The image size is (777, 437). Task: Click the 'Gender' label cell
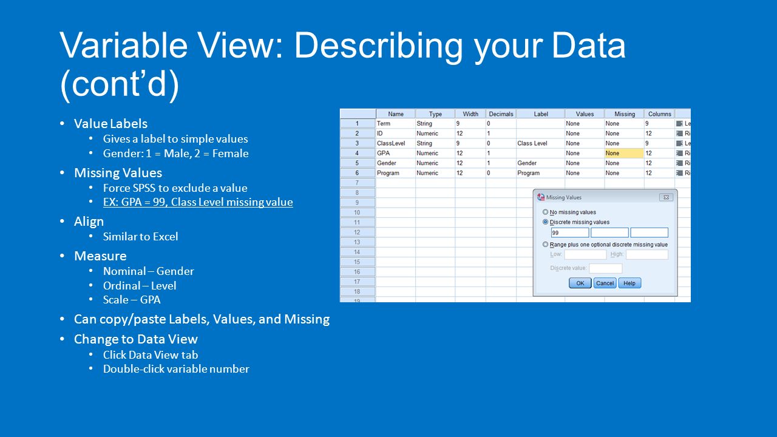pos(541,163)
